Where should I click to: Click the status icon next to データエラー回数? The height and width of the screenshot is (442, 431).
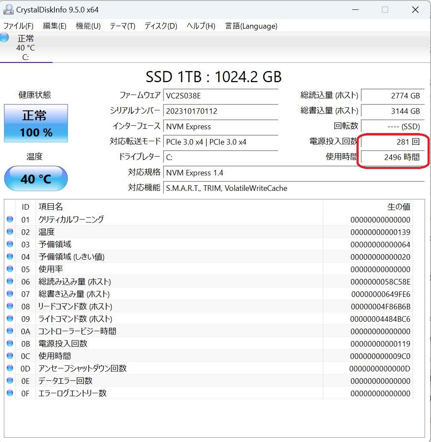click(10, 381)
